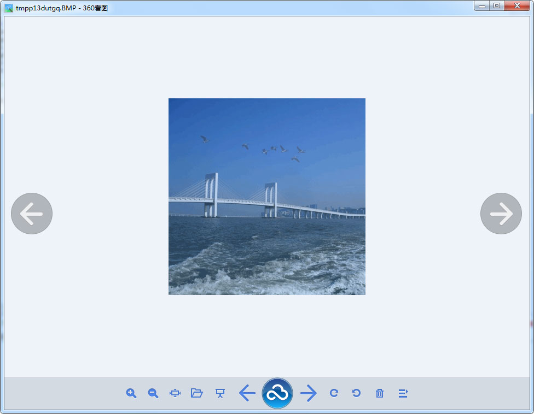Minimize the 360 image viewer window
The width and height of the screenshot is (534, 414).
pyautogui.click(x=482, y=6)
